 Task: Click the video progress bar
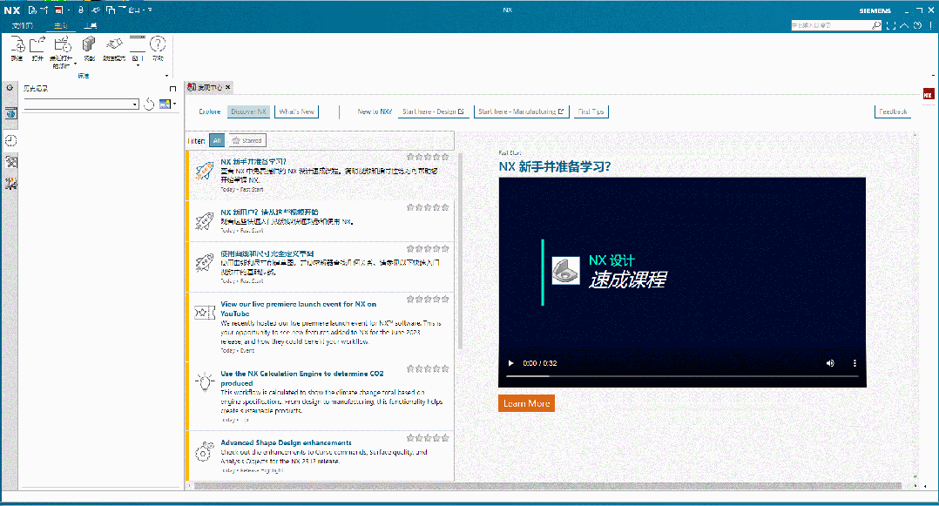682,376
